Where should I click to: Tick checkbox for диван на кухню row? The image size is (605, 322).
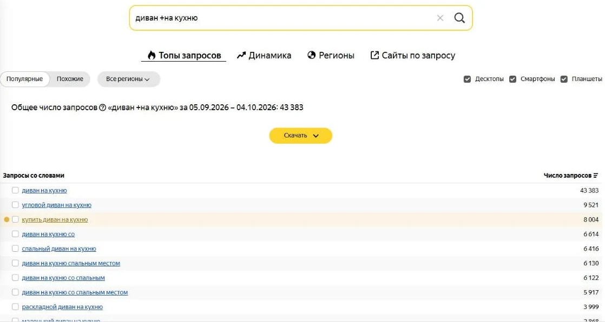coord(15,190)
